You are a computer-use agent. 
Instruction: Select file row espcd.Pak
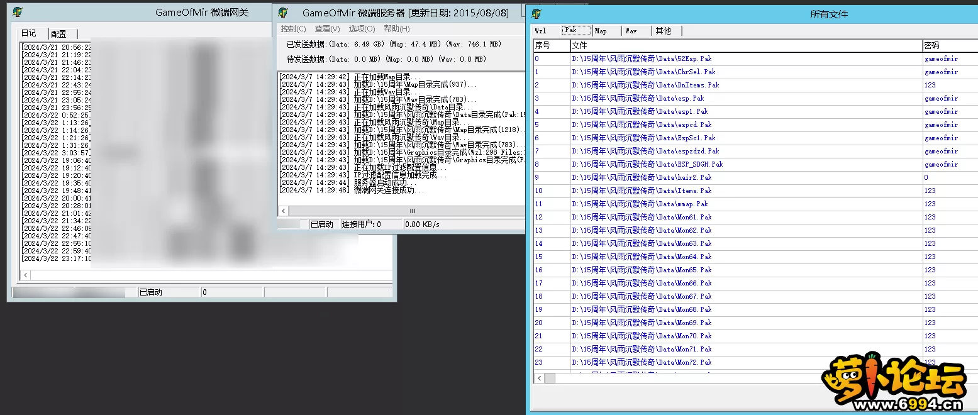(755, 124)
